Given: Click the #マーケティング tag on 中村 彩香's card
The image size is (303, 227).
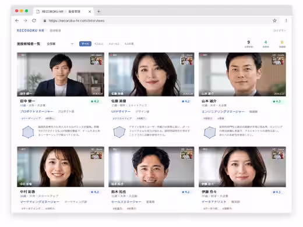Looking at the screenshot, I should pyautogui.click(x=31, y=208).
